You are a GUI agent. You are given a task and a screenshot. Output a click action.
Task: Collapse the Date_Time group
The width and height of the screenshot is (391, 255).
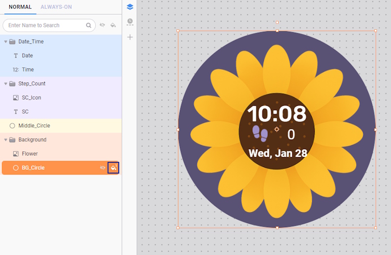point(6,42)
